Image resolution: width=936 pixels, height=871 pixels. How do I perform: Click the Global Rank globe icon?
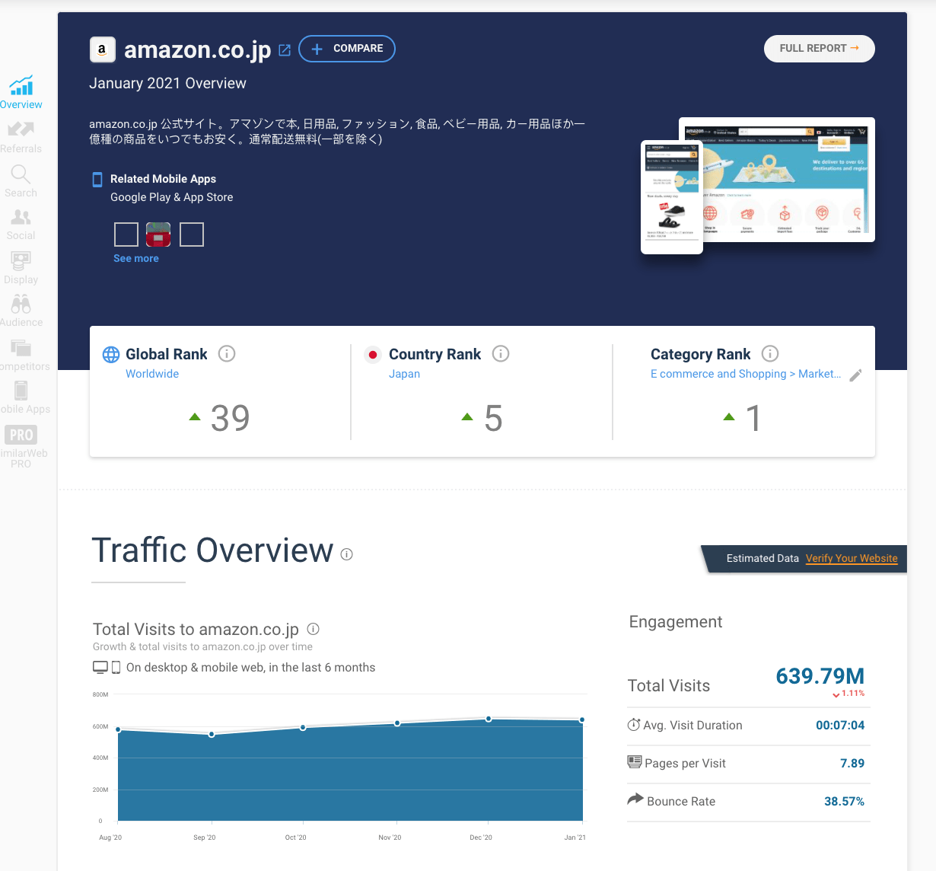111,354
